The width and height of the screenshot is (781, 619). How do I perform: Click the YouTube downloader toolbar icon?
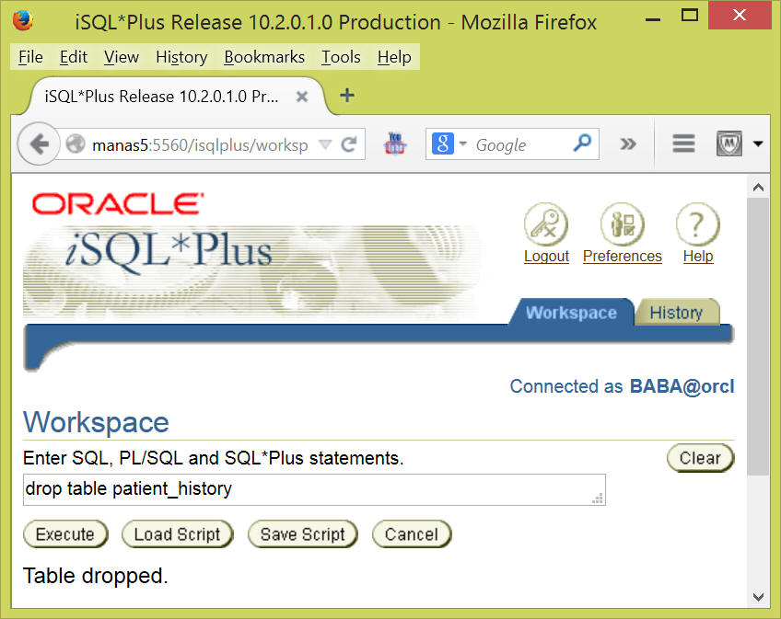[x=395, y=143]
